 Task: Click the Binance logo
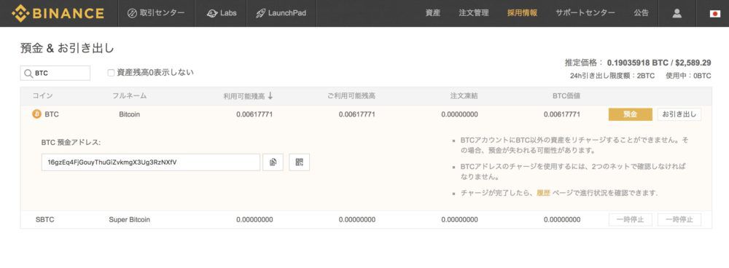click(58, 13)
